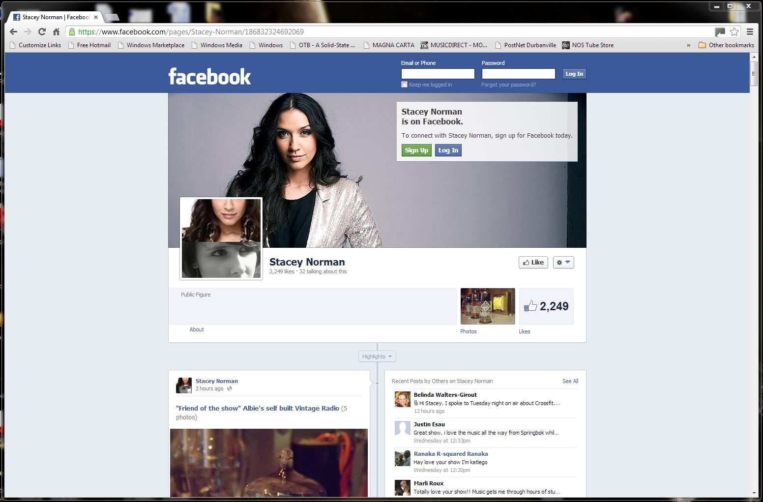Viewport: 763px width, 502px height.
Task: Open the Windows Media bookmark
Action: coord(217,45)
